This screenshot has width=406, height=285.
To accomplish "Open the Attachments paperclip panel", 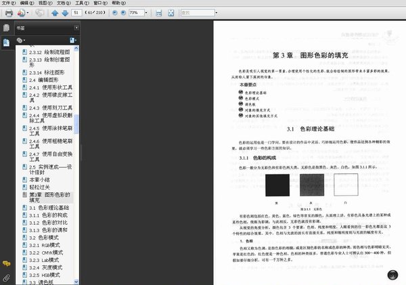I will pyautogui.click(x=7, y=277).
